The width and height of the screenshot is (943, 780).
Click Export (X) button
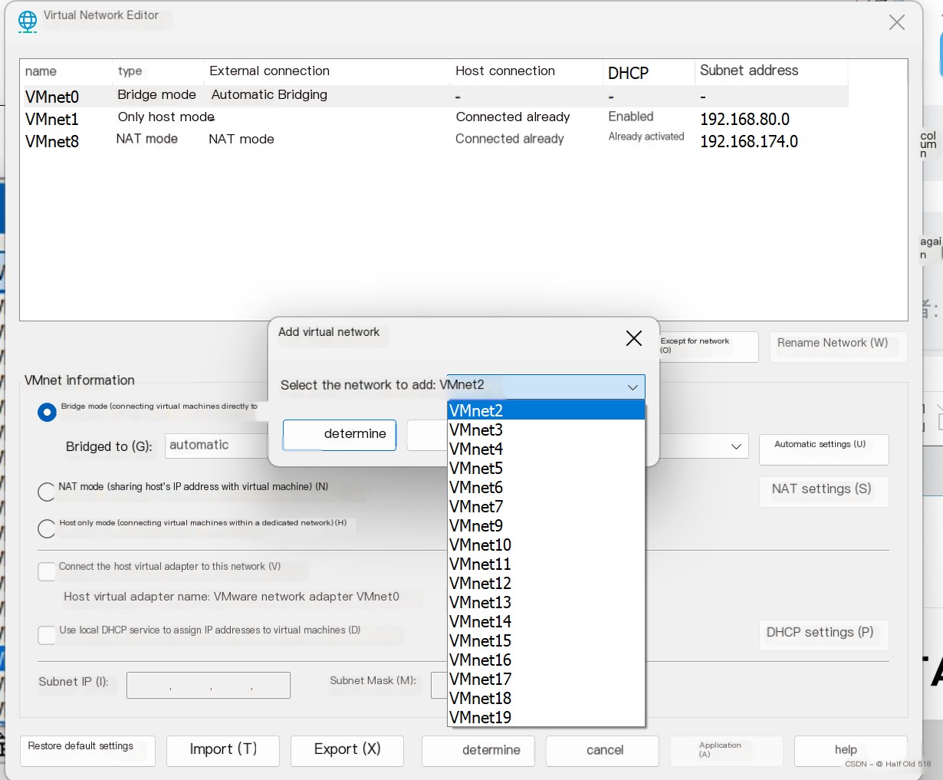point(347,751)
